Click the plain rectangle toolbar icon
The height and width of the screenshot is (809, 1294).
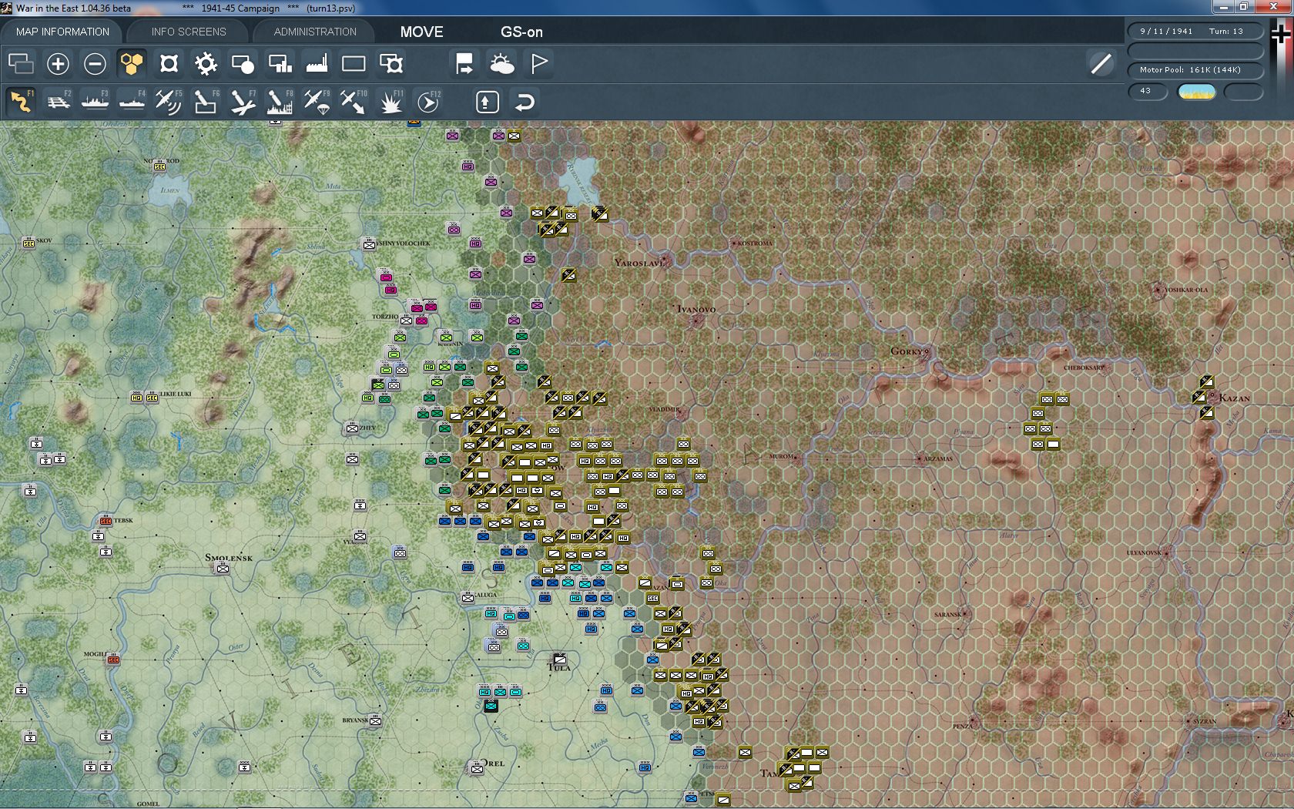coord(354,63)
